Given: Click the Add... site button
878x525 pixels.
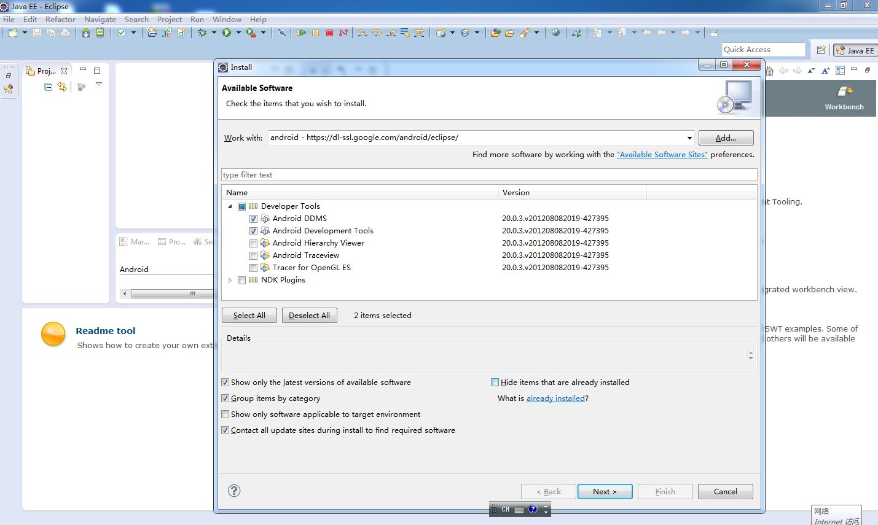Looking at the screenshot, I should pos(726,138).
